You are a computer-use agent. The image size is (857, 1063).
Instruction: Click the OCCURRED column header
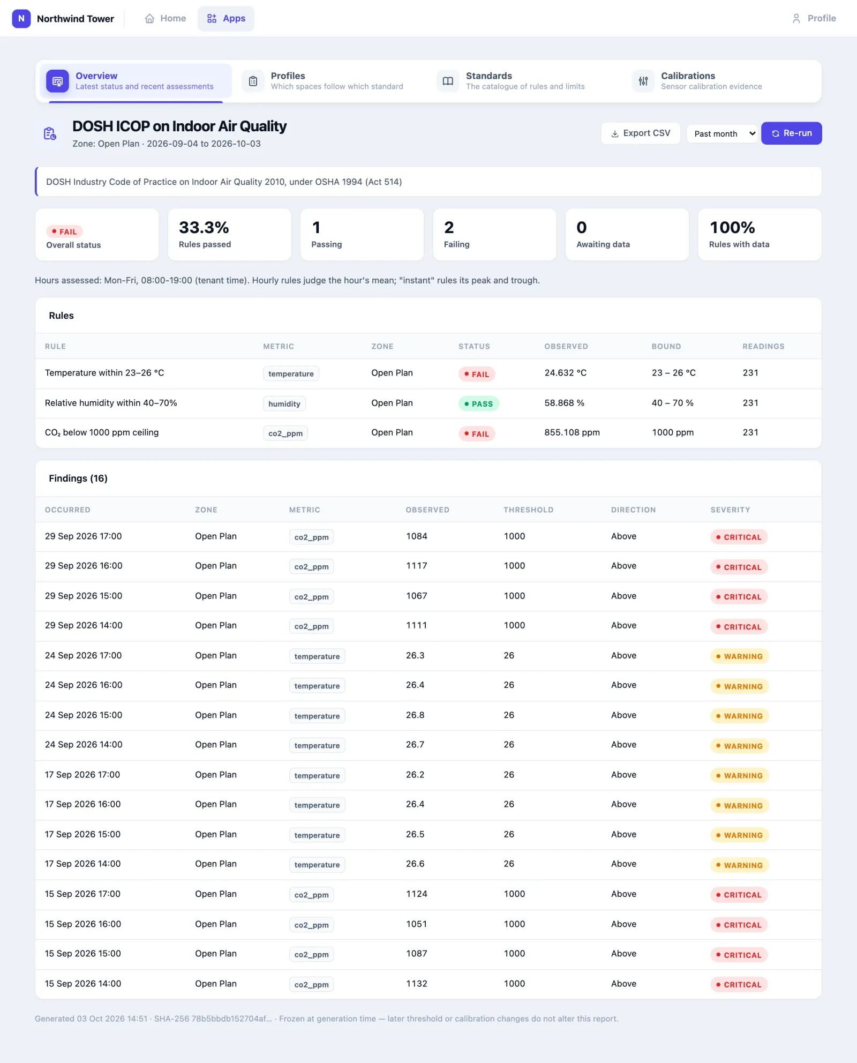[x=67, y=510]
